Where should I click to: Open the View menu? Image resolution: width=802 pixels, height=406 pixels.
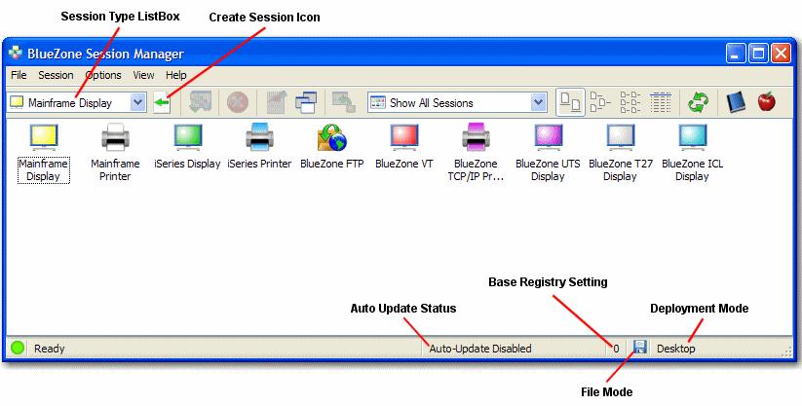(x=143, y=75)
